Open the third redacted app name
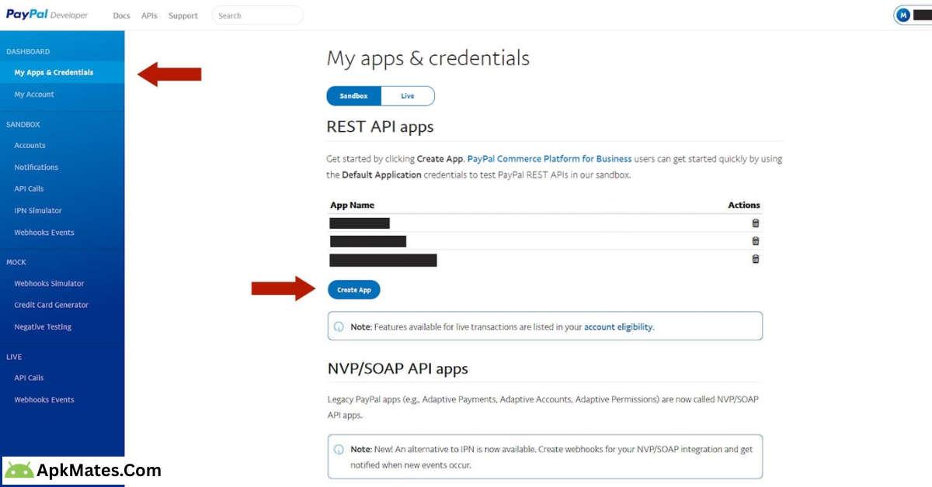This screenshot has height=487, width=932. [383, 260]
